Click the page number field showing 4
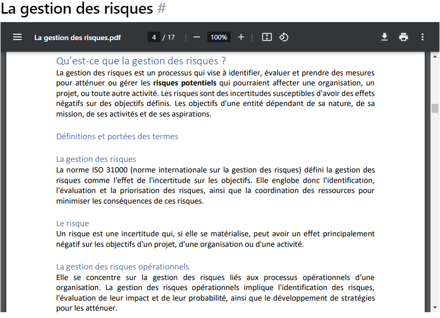 click(154, 37)
